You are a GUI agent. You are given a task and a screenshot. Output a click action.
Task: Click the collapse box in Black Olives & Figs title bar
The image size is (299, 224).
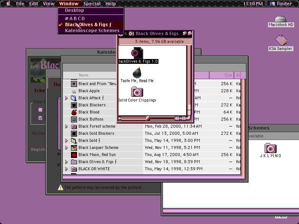click(189, 34)
